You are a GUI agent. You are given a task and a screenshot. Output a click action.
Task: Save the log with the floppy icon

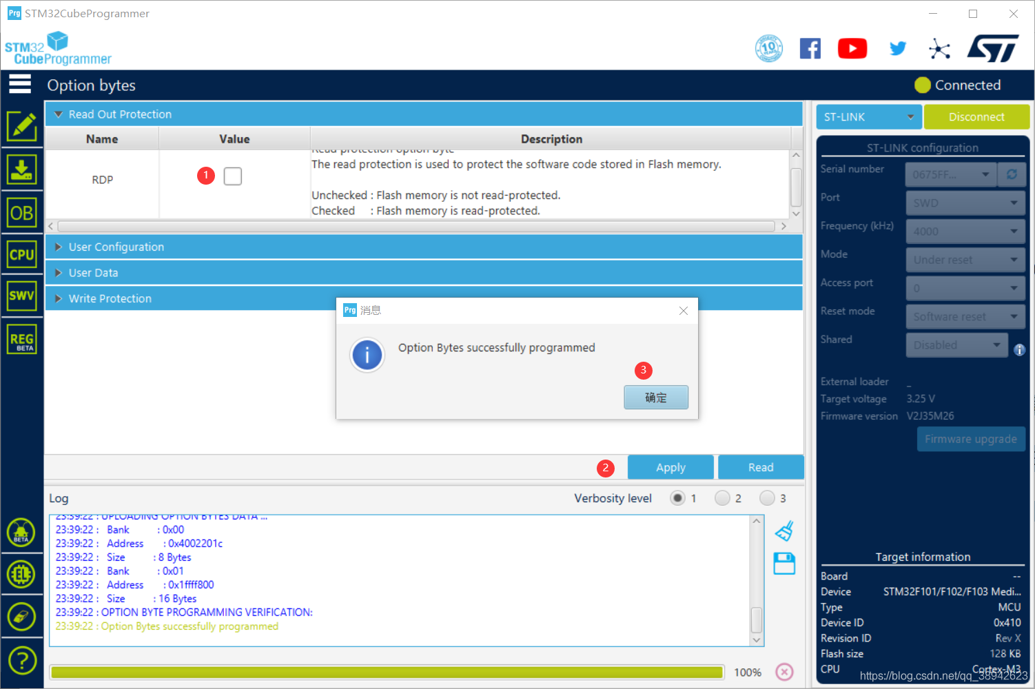pyautogui.click(x=784, y=564)
